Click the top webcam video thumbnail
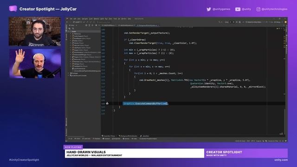The width and height of the screenshot is (297, 167). (x=35, y=31)
